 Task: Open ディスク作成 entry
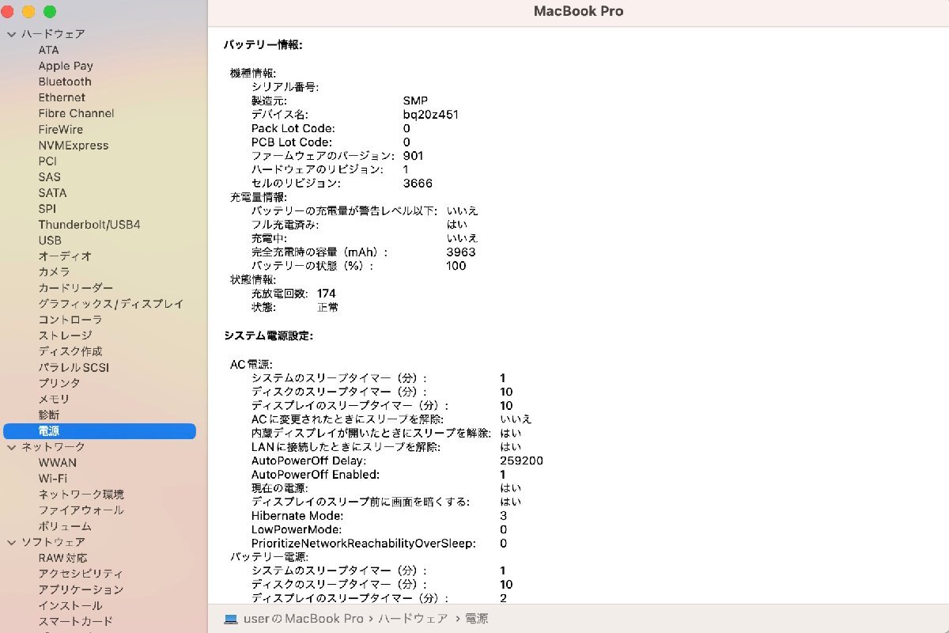(x=70, y=351)
